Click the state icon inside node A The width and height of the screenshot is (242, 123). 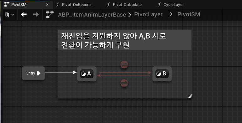click(x=83, y=74)
